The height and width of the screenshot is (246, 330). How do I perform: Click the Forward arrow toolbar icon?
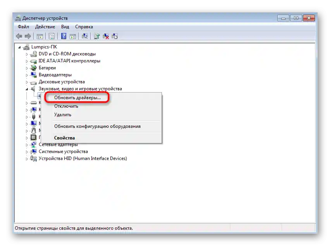click(28, 36)
